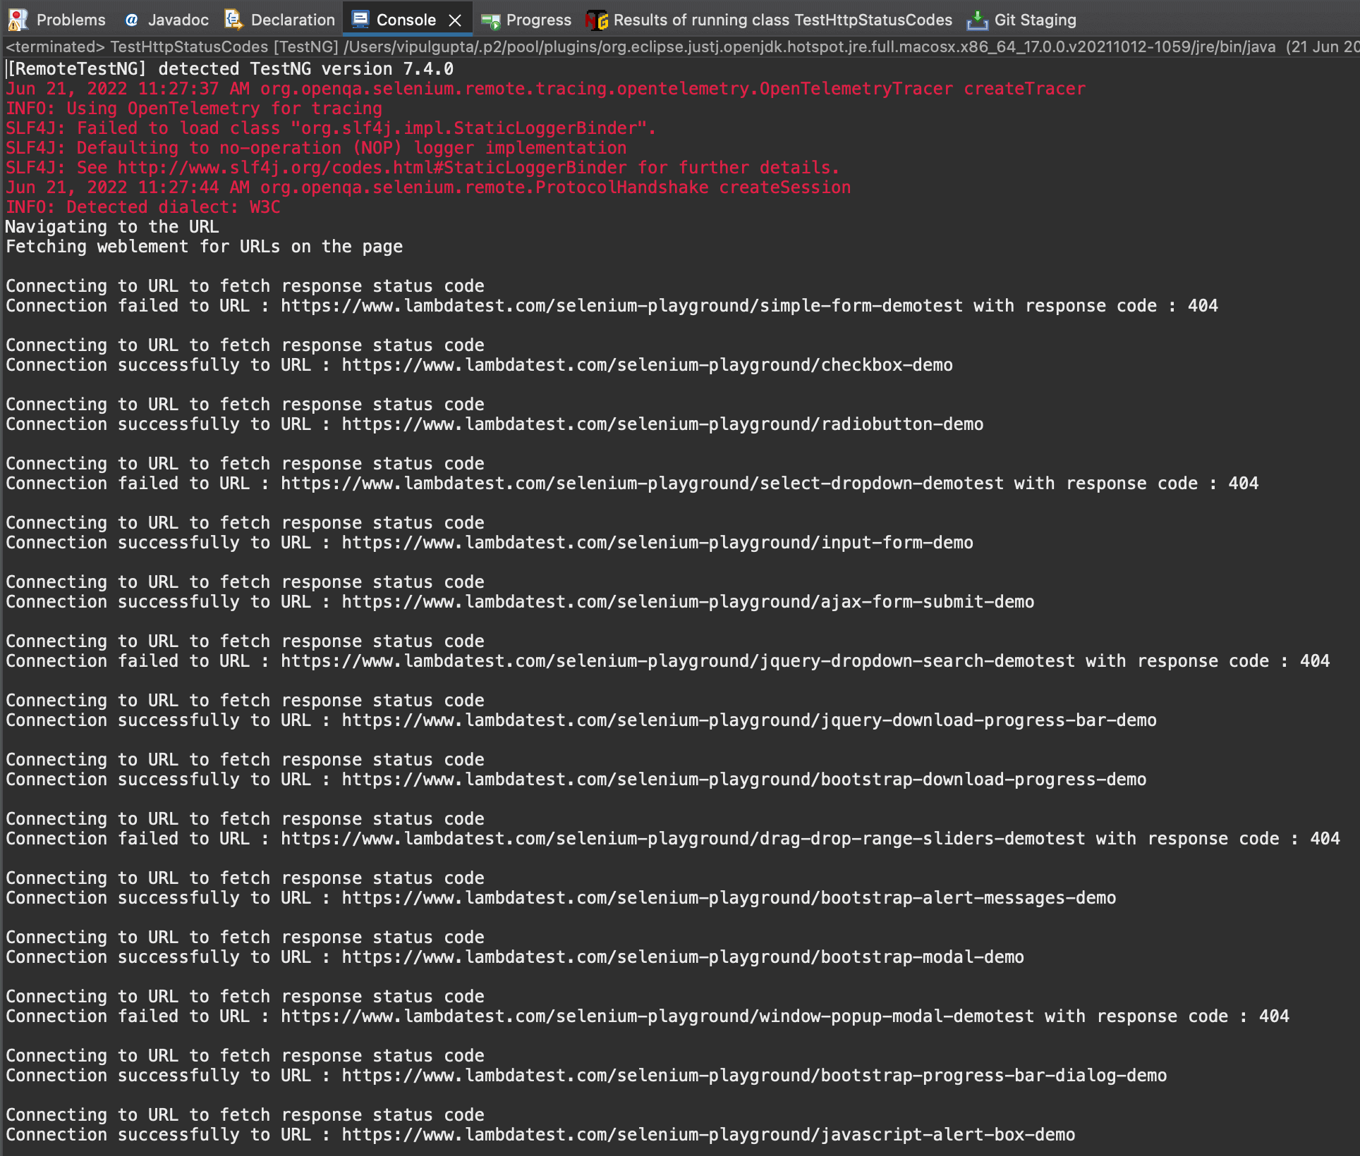
Task: Select the Console view icon
Action: click(360, 19)
